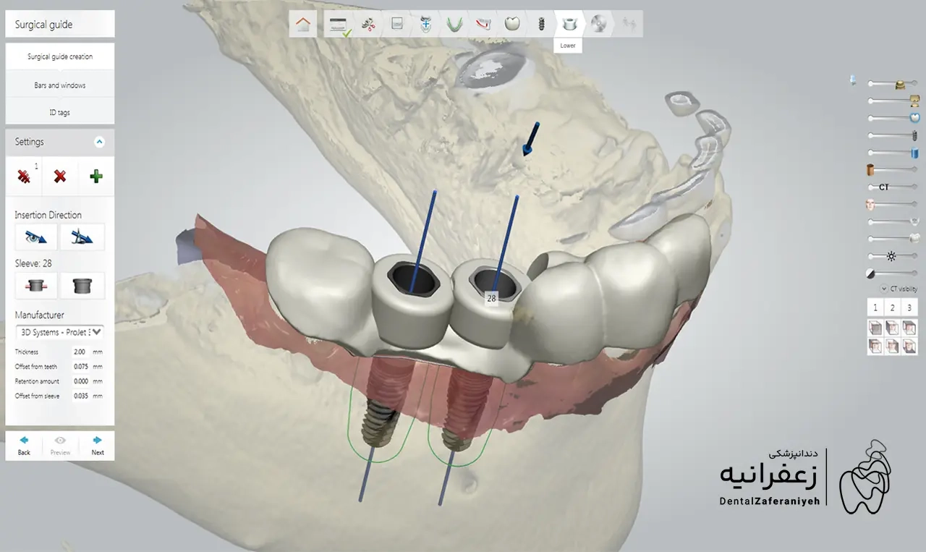Open the jaw alignment step with blue plus
This screenshot has height=552, width=926.
pos(426,24)
